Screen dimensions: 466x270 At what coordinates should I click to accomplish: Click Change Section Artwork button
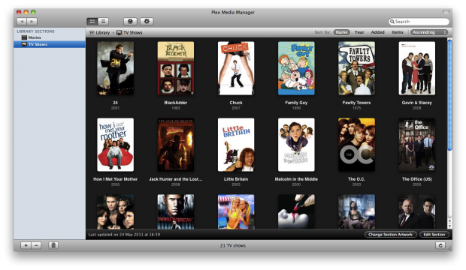(391, 235)
